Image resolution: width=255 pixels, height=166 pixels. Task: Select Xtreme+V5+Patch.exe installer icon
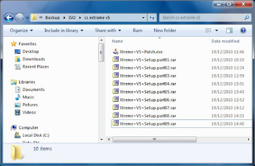pyautogui.click(x=116, y=51)
